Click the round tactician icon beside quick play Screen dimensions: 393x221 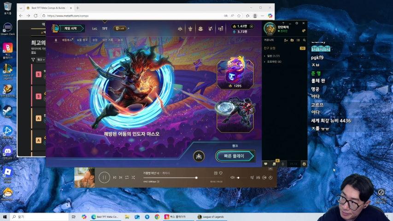coord(199,157)
